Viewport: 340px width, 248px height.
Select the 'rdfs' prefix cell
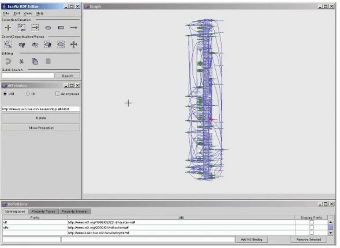pos(35,227)
